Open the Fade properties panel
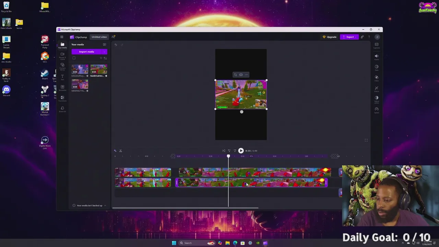The width and height of the screenshot is (439, 247). pos(377,68)
